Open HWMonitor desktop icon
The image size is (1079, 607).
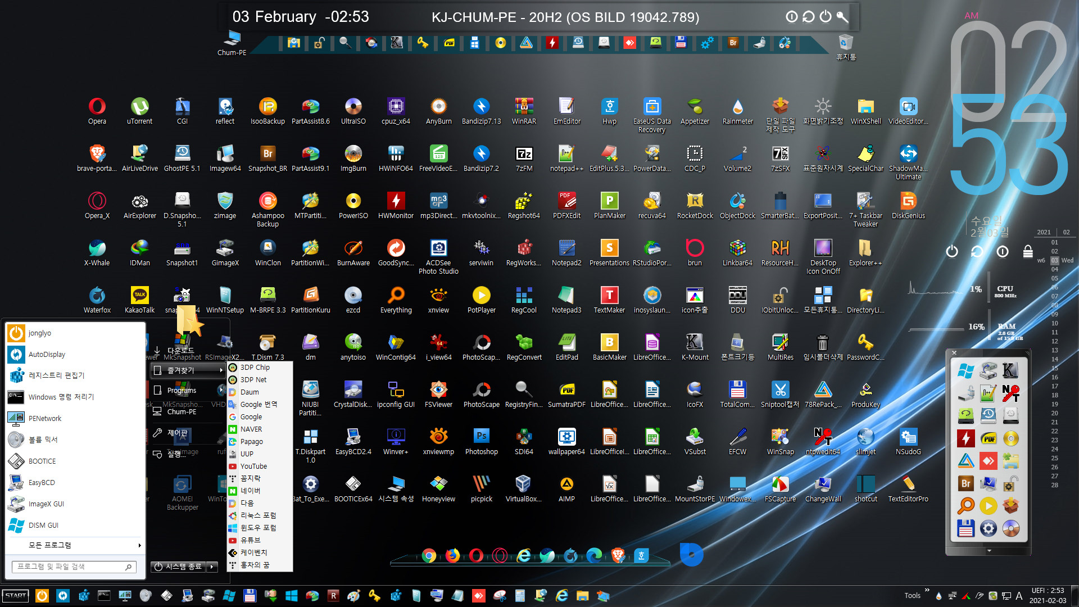(x=396, y=205)
